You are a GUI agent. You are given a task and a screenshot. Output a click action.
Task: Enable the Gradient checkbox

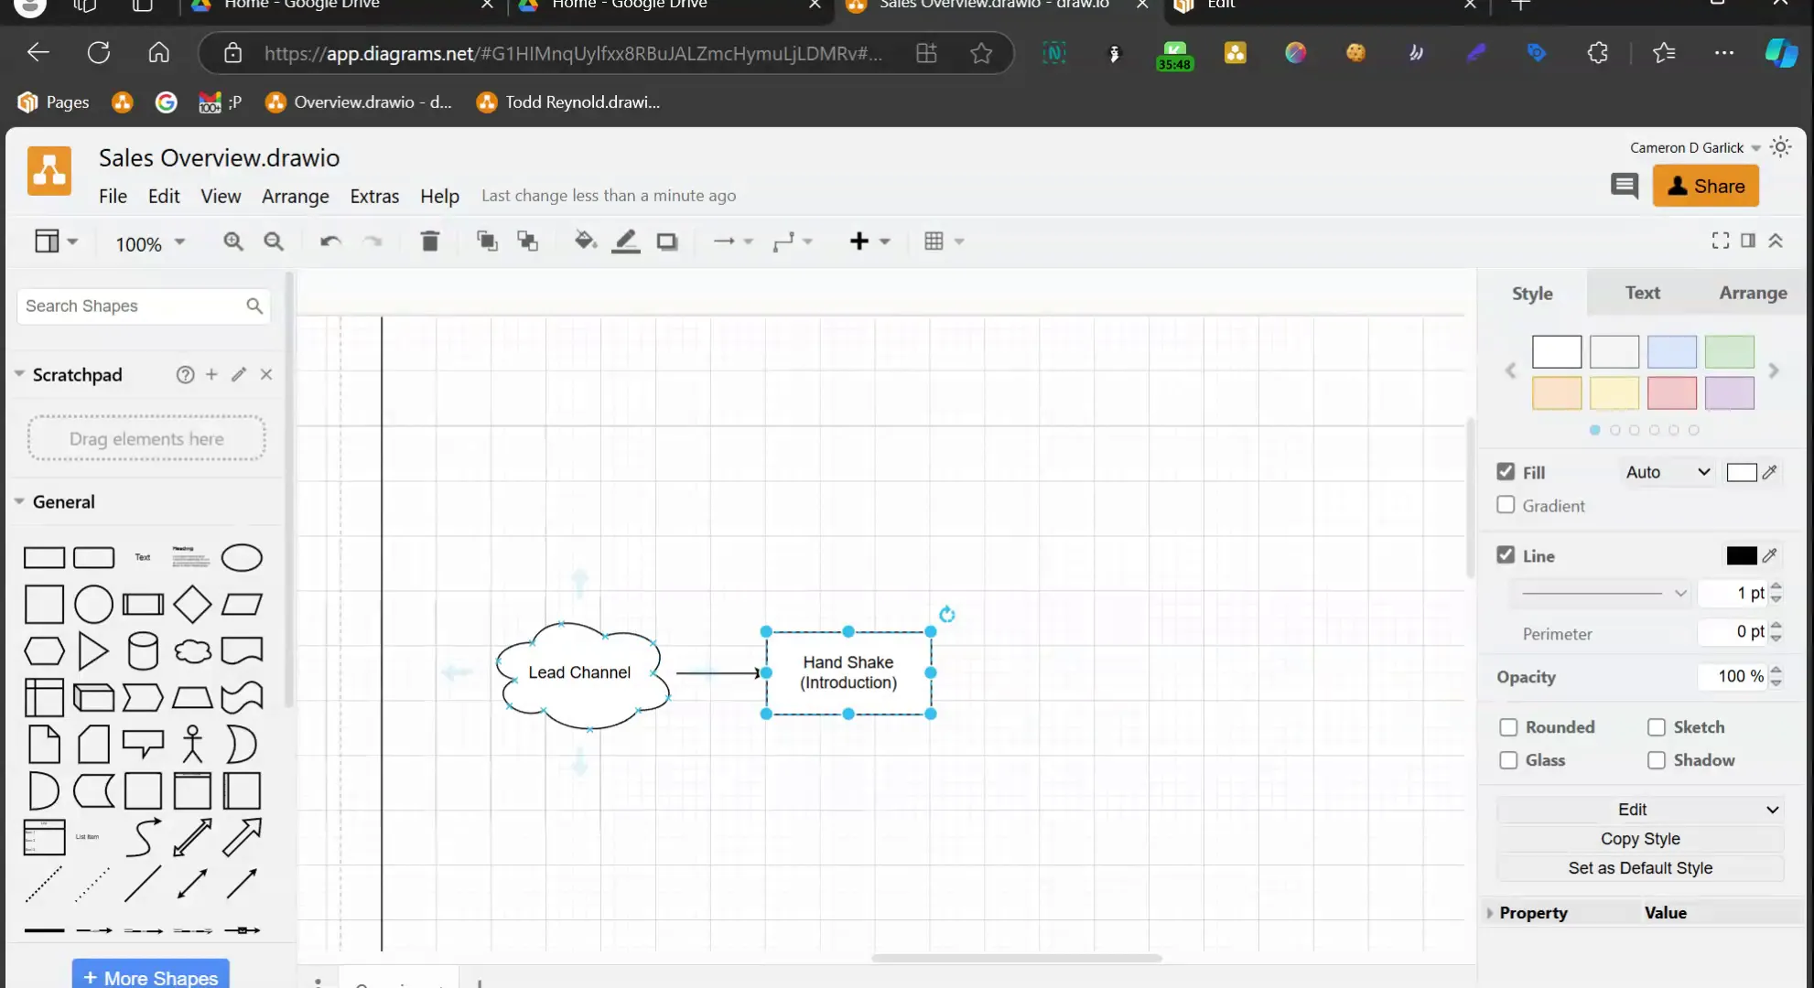coord(1506,504)
